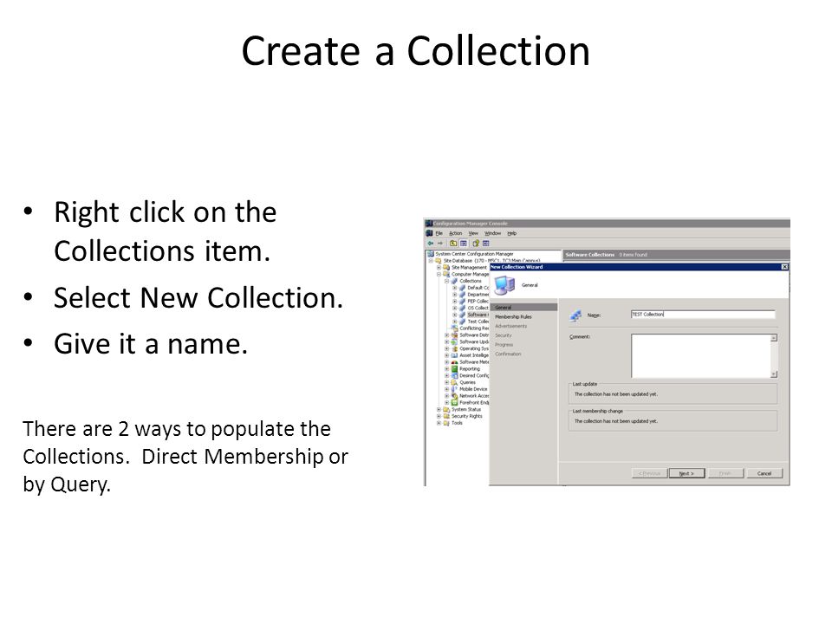Select Membership Rules wizard step
832x624 pixels.
[x=513, y=317]
